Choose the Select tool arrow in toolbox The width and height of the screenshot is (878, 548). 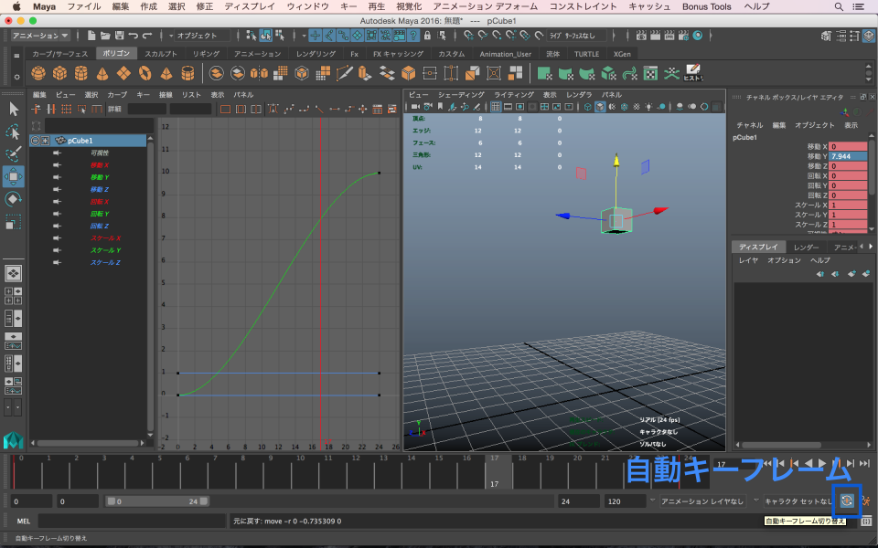pyautogui.click(x=14, y=109)
